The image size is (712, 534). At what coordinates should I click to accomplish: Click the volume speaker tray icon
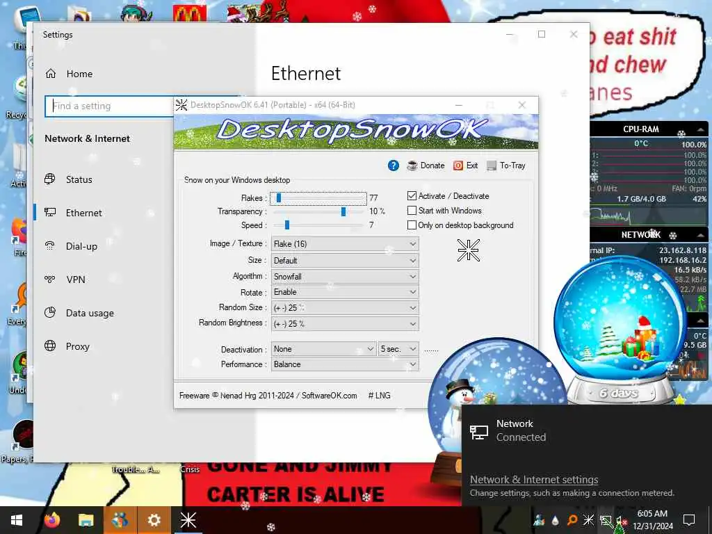[x=620, y=520]
